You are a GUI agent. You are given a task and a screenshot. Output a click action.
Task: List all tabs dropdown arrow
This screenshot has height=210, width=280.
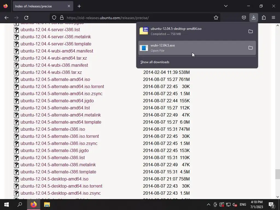click(x=226, y=6)
